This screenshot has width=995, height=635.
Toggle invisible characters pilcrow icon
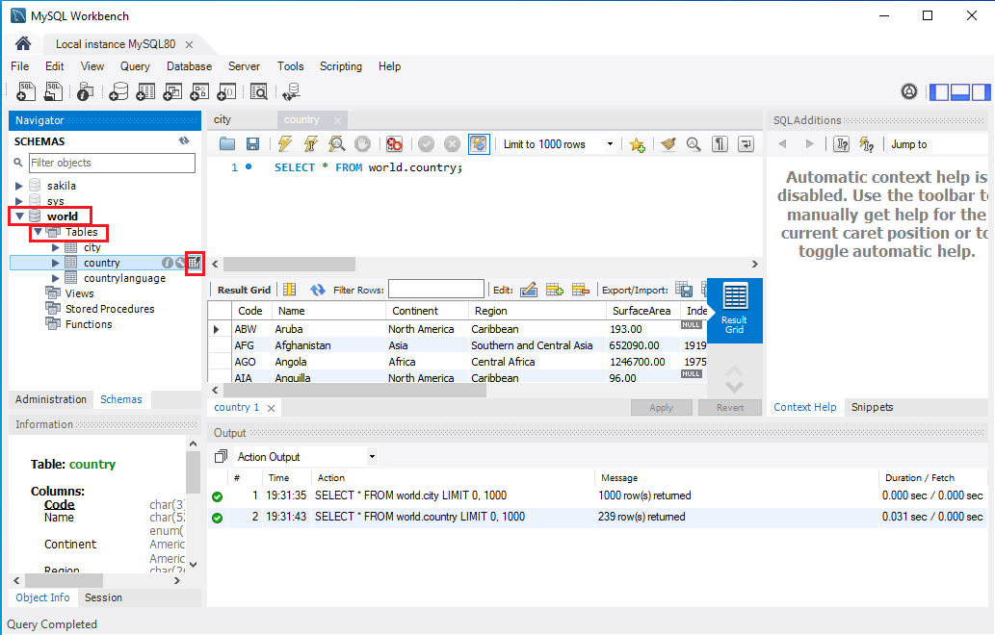[x=720, y=144]
